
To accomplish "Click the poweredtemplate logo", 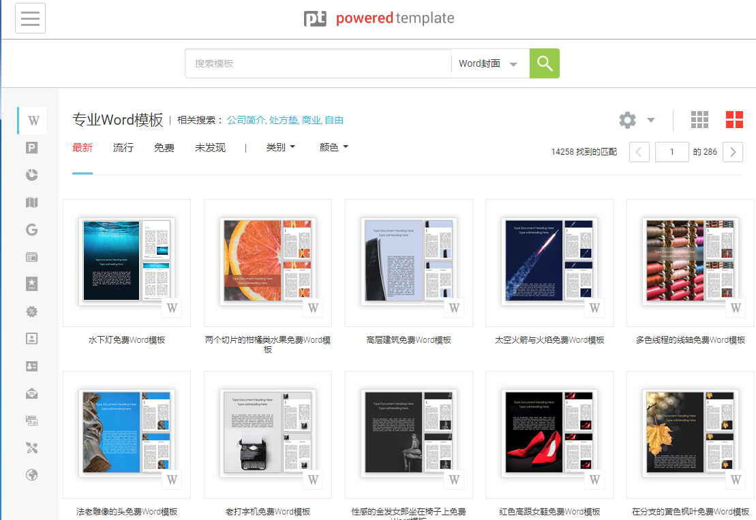I will 379,18.
